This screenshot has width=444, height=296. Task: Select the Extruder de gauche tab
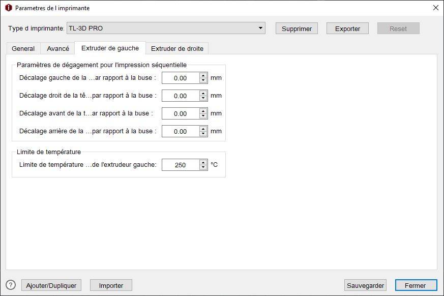coord(110,48)
